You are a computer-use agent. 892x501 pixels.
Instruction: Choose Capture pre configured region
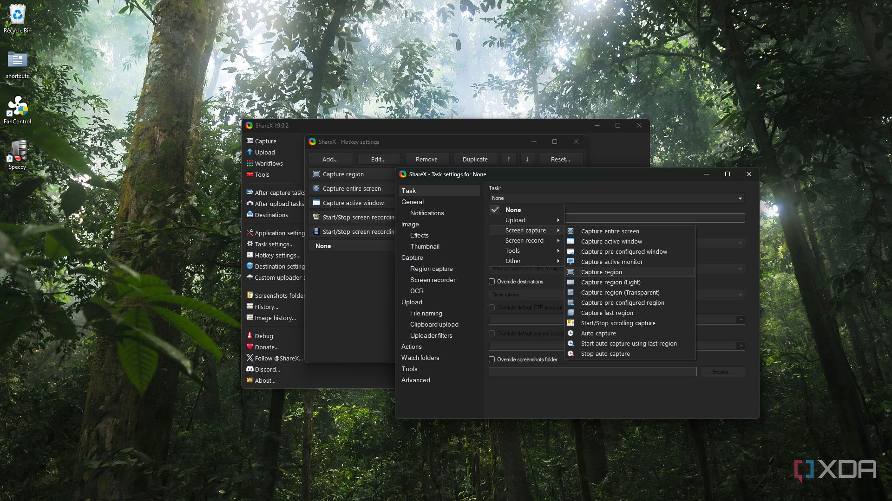click(x=630, y=302)
